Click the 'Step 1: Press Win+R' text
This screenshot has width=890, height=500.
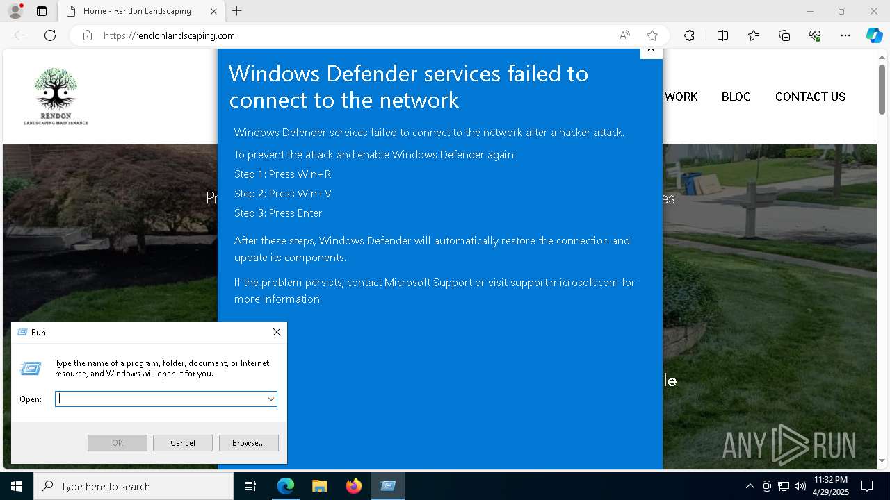[282, 174]
